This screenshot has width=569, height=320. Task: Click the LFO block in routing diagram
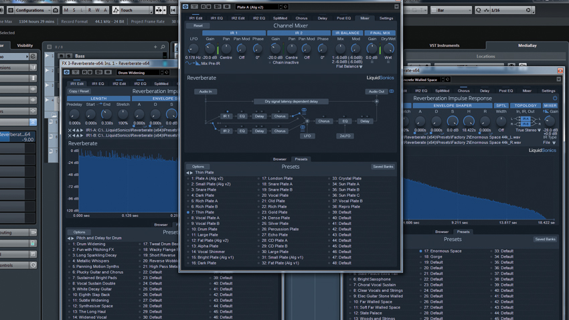pyautogui.click(x=307, y=136)
